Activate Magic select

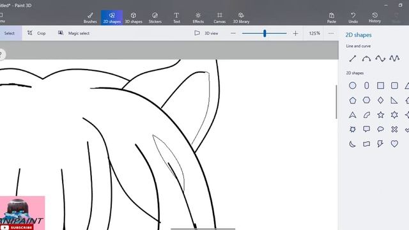pos(74,33)
